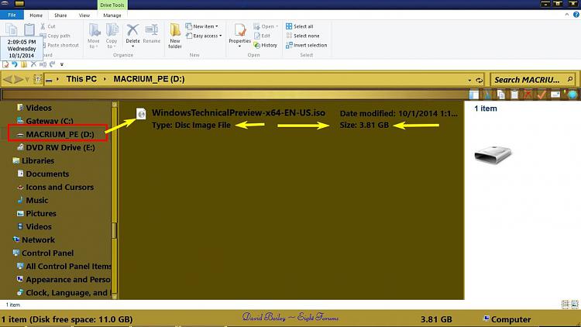
Task: Click the paste clipboard icon in the gold toolbar
Action: coord(514,95)
